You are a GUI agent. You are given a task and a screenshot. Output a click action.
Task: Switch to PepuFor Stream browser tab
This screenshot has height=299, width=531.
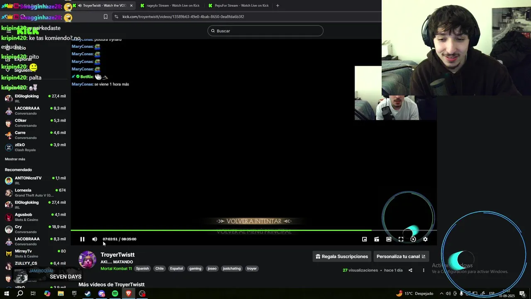click(239, 5)
